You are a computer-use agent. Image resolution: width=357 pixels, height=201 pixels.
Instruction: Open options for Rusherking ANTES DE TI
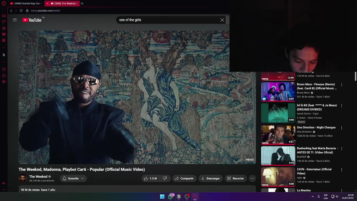(x=341, y=149)
